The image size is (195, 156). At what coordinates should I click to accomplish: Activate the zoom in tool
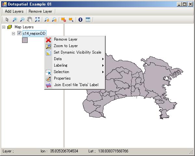coord(15,19)
